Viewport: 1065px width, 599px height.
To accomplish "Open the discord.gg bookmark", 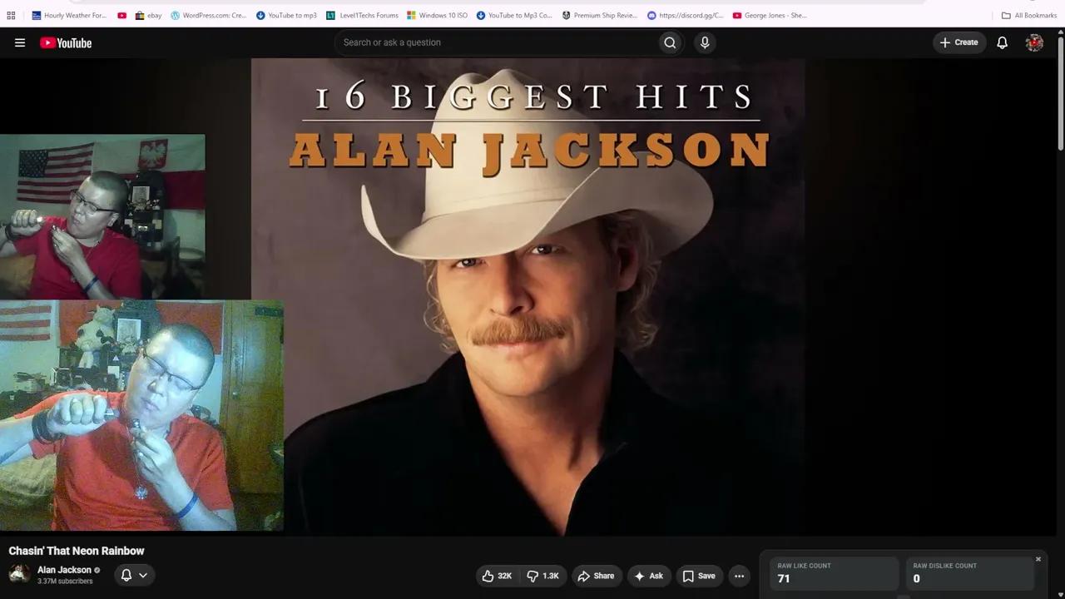I will click(686, 15).
